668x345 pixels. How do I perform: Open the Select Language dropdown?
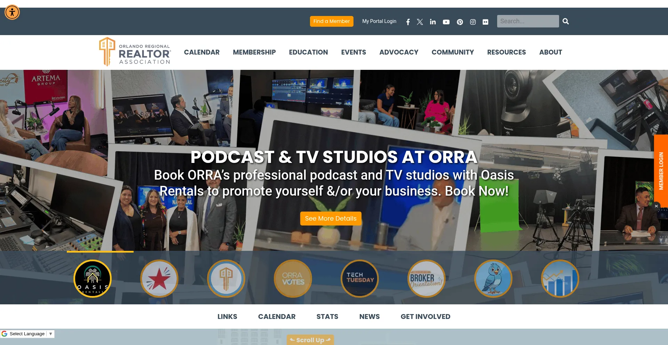coord(31,334)
